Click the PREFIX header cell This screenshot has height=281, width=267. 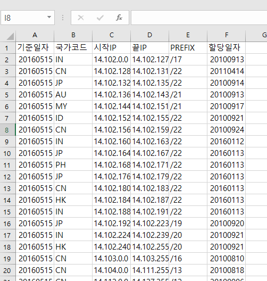coord(188,48)
